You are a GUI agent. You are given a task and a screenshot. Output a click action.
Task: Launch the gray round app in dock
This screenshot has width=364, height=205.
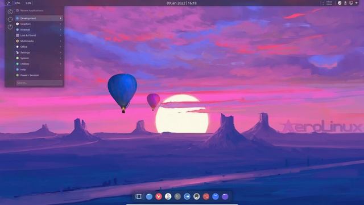(x=177, y=196)
